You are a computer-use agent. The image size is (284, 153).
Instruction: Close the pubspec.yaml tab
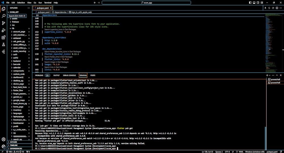pos(51,8)
